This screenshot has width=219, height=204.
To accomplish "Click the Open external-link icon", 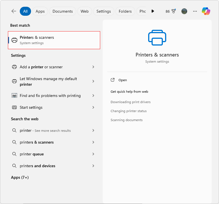I will (113, 80).
